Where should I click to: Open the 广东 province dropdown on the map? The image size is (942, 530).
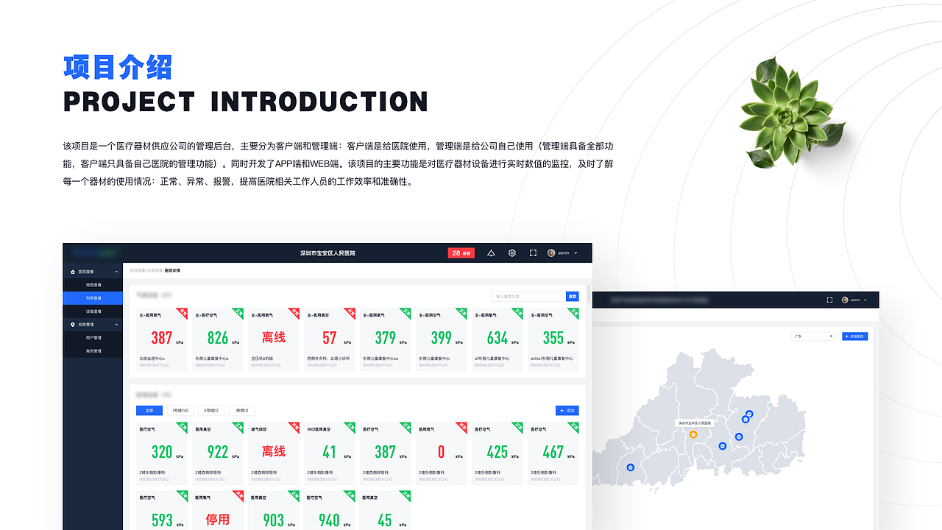[813, 336]
